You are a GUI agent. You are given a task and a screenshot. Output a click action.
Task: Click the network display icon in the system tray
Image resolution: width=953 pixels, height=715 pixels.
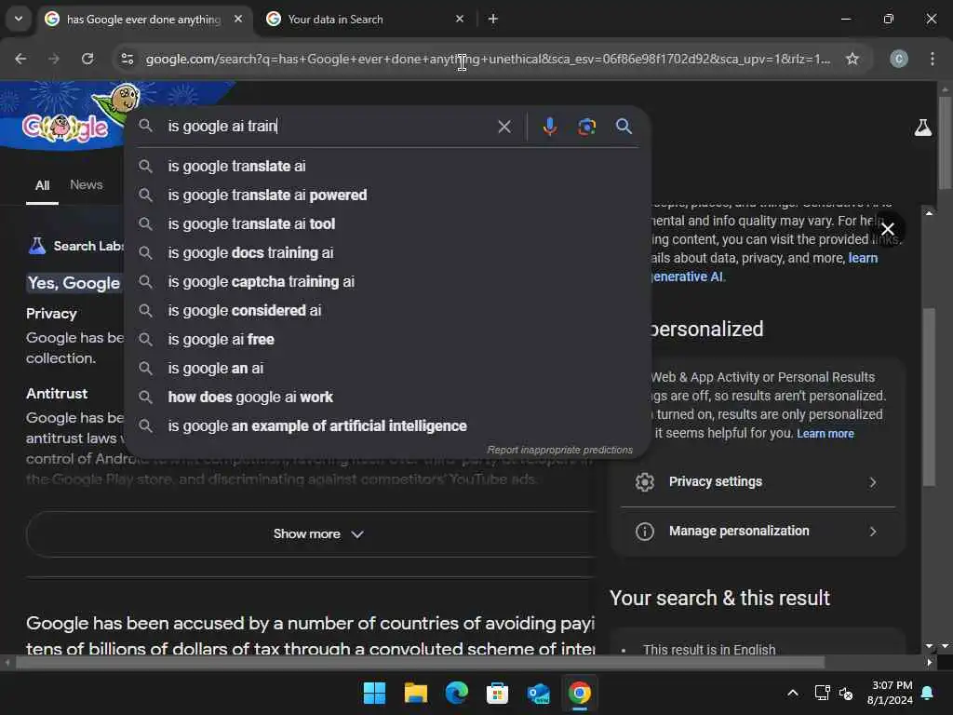point(822,693)
